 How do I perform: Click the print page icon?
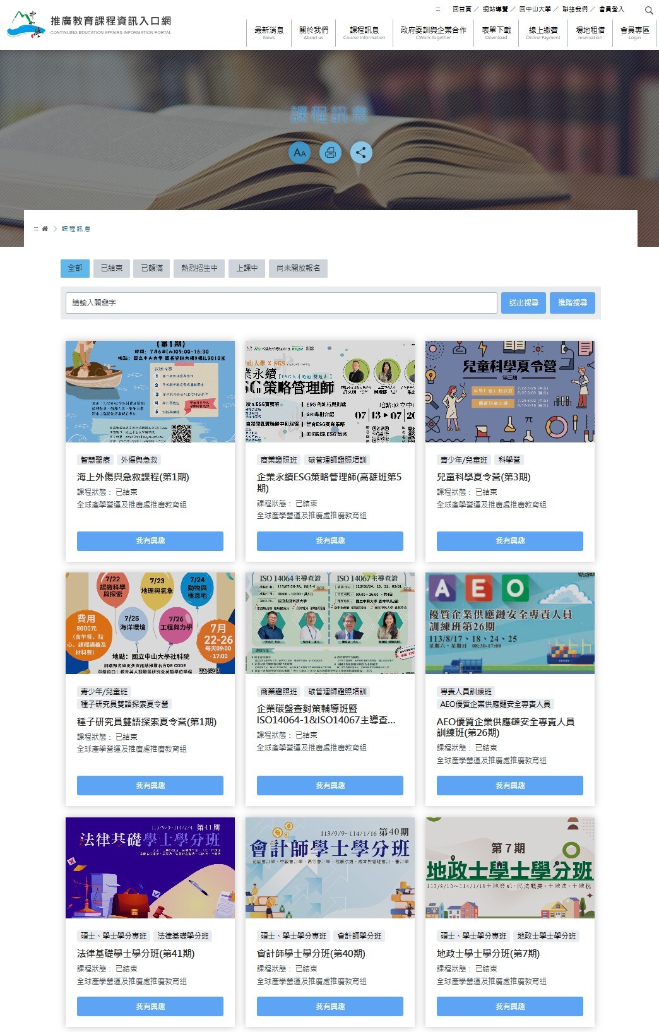click(330, 152)
